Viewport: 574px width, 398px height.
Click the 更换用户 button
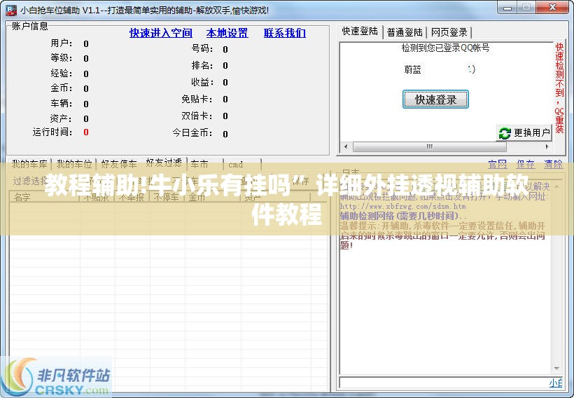(x=524, y=132)
